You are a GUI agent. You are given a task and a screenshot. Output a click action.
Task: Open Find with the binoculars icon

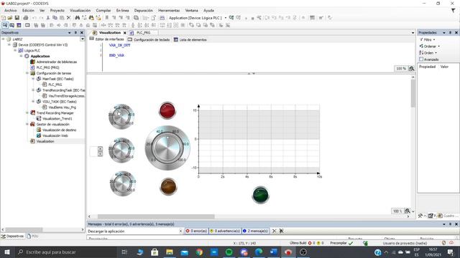click(77, 18)
